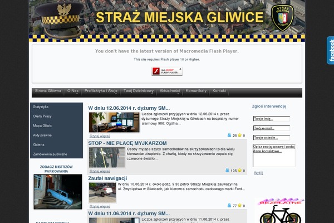Open Strona Główna menu item
The width and height of the screenshot is (334, 223).
48,91
